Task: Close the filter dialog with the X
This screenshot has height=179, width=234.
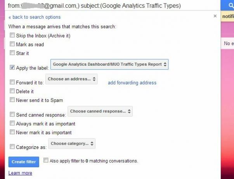Action: coord(215,16)
